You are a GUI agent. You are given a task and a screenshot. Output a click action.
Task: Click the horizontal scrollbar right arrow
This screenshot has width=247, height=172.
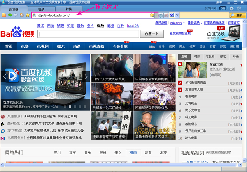(240, 165)
